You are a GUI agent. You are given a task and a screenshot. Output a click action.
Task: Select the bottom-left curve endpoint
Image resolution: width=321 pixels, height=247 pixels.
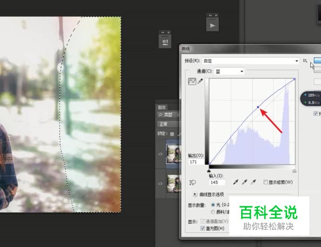click(x=210, y=163)
